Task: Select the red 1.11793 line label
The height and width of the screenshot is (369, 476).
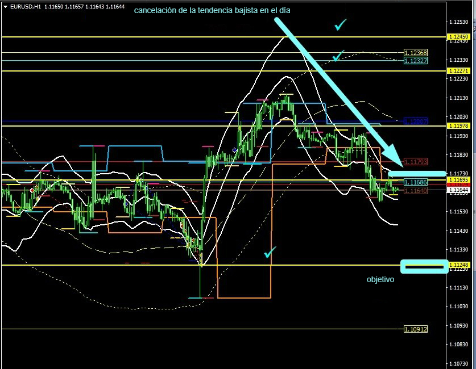Action: pos(416,162)
